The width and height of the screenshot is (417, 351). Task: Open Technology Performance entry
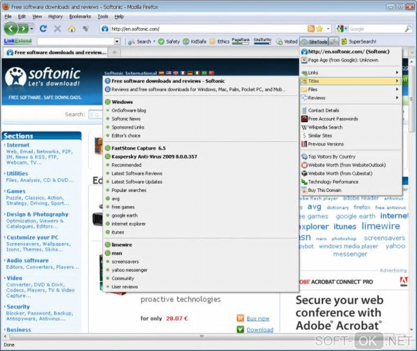coord(350,182)
